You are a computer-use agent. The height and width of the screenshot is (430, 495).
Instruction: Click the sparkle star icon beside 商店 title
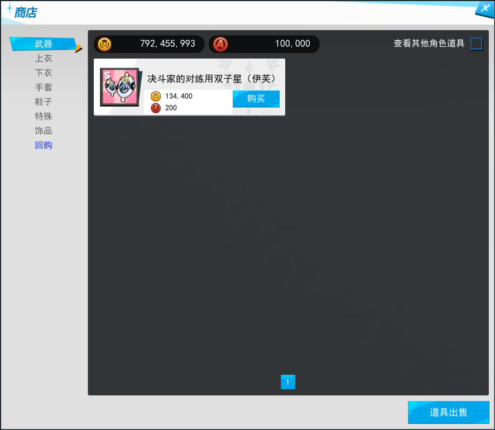[x=9, y=8]
